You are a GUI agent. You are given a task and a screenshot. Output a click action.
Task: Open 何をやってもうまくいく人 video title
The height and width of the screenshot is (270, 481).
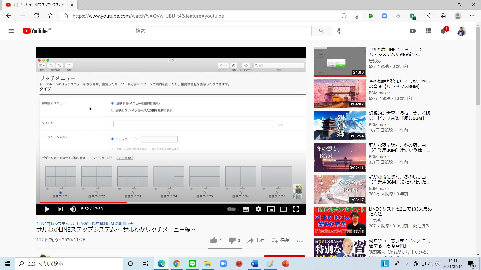399,243
